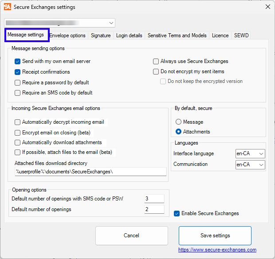Select the Message radio button
The height and width of the screenshot is (259, 275).
point(179,122)
